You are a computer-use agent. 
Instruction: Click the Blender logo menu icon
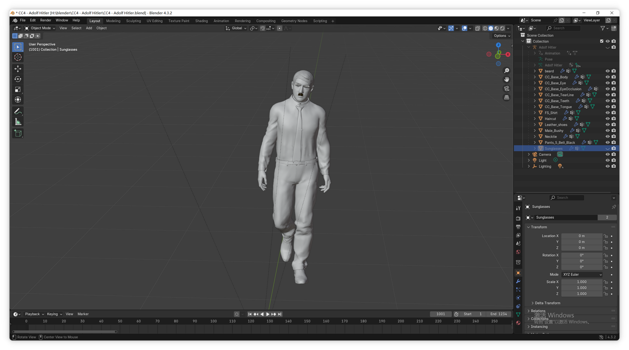click(x=15, y=21)
